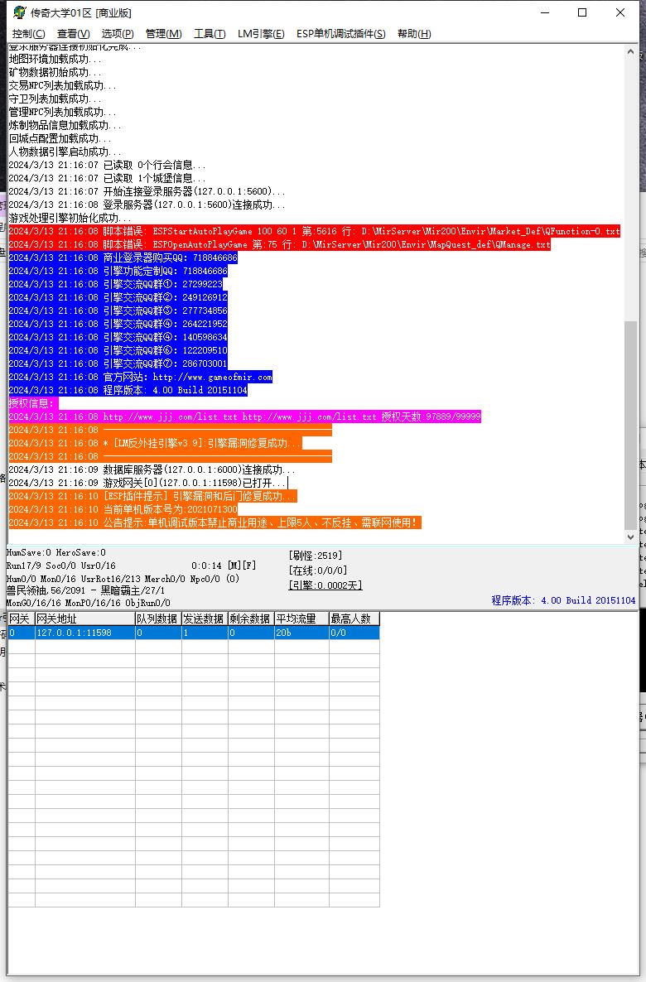Click the log scrollbar down arrow
Screen dimensions: 646x982
click(630, 537)
